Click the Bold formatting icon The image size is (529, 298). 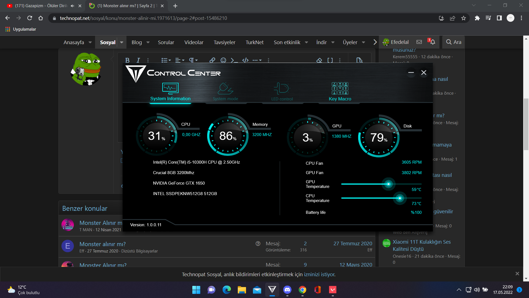click(127, 60)
